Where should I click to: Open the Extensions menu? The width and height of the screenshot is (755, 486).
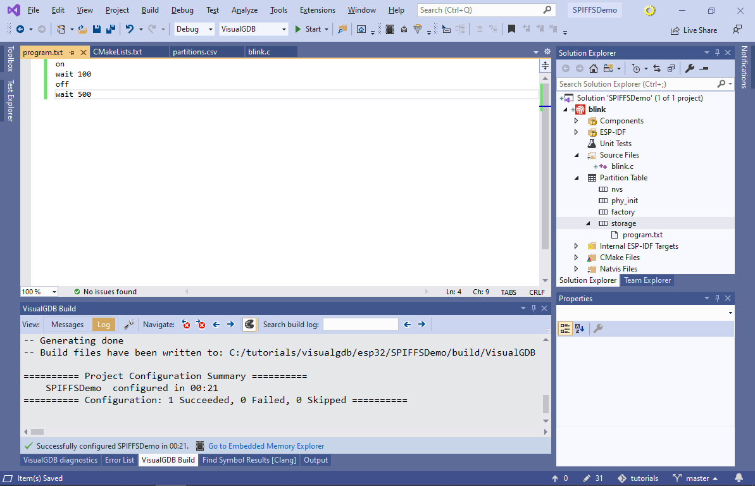(317, 10)
